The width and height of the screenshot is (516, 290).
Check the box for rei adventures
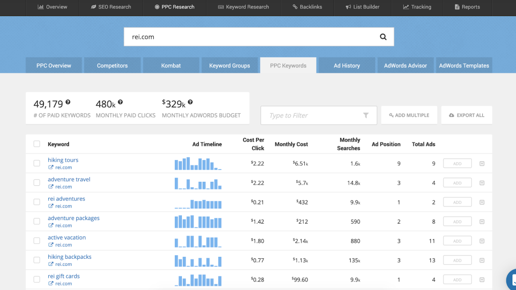(x=36, y=202)
